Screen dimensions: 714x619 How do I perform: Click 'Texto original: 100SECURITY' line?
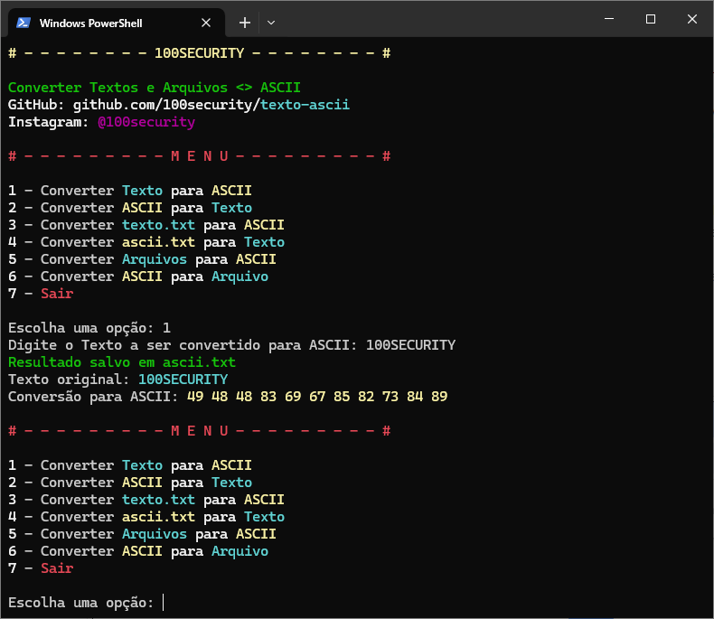tap(117, 380)
